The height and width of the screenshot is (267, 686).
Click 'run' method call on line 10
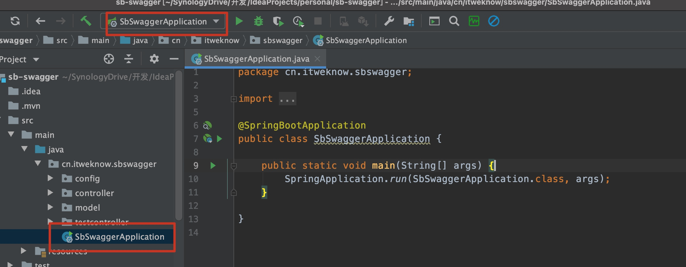coord(398,179)
